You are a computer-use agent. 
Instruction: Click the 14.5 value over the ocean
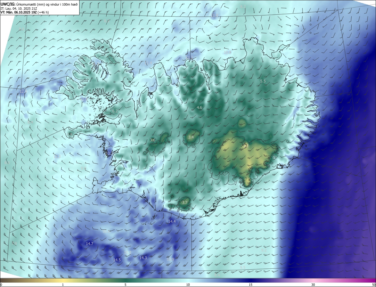click(x=117, y=260)
